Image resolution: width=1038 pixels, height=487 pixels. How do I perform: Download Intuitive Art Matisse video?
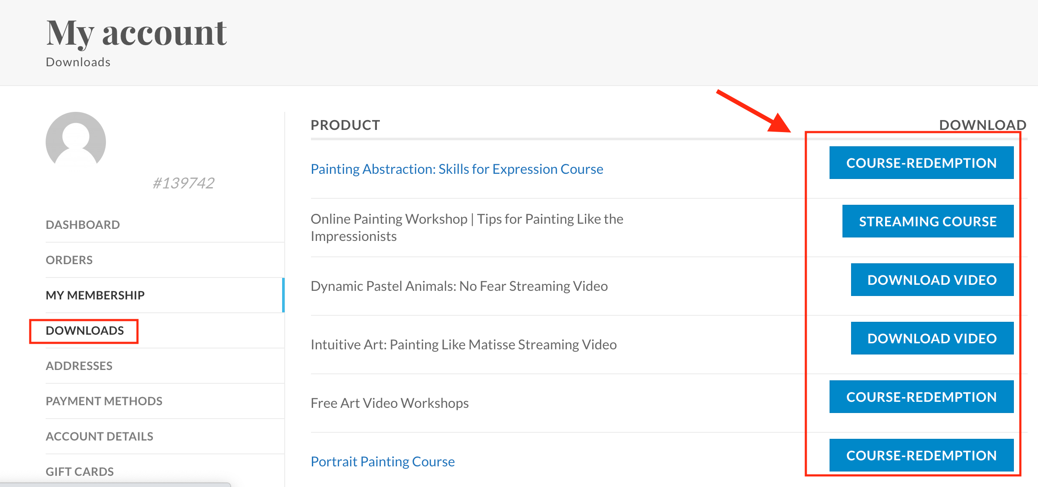click(x=932, y=338)
